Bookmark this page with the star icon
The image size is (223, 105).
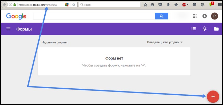[145, 5]
